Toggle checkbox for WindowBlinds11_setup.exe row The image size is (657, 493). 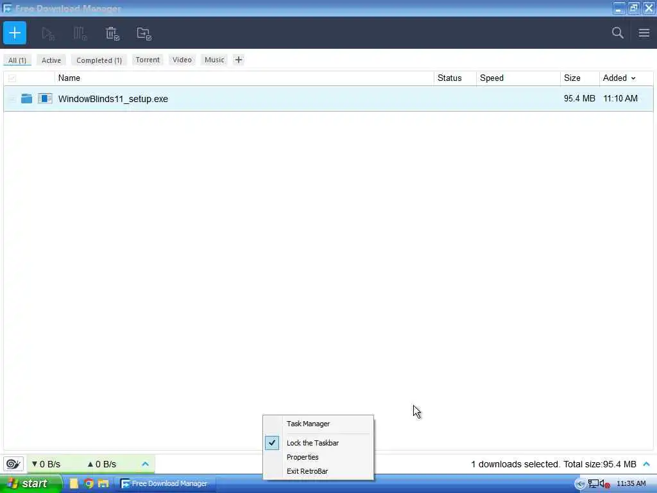pyautogui.click(x=12, y=98)
